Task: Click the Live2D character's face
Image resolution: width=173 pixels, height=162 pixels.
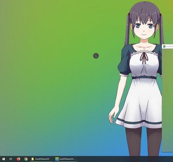Action: pos(144,29)
